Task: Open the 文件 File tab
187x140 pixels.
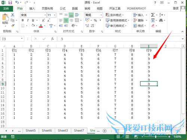Action: [x=6, y=9]
